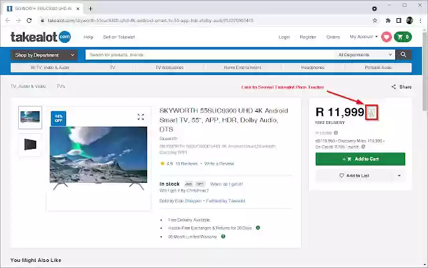
Task: Open Shop by Department dropdown
Action: point(44,55)
